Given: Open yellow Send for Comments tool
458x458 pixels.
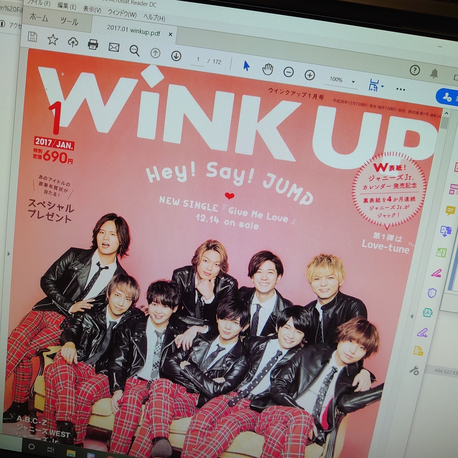Looking at the screenshot, I should (x=418, y=351).
